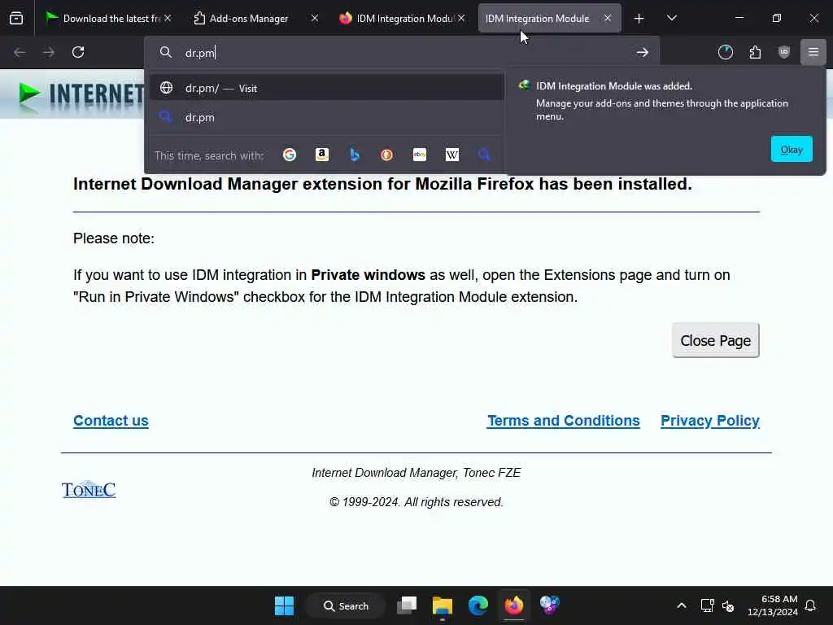
Task: Open the uBlock Origin shield icon
Action: [784, 52]
